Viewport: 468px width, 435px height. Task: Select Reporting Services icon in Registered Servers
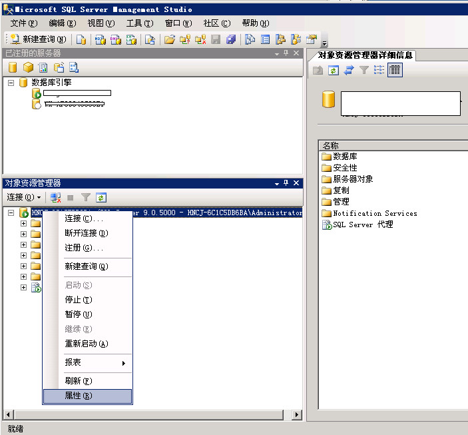coord(43,67)
